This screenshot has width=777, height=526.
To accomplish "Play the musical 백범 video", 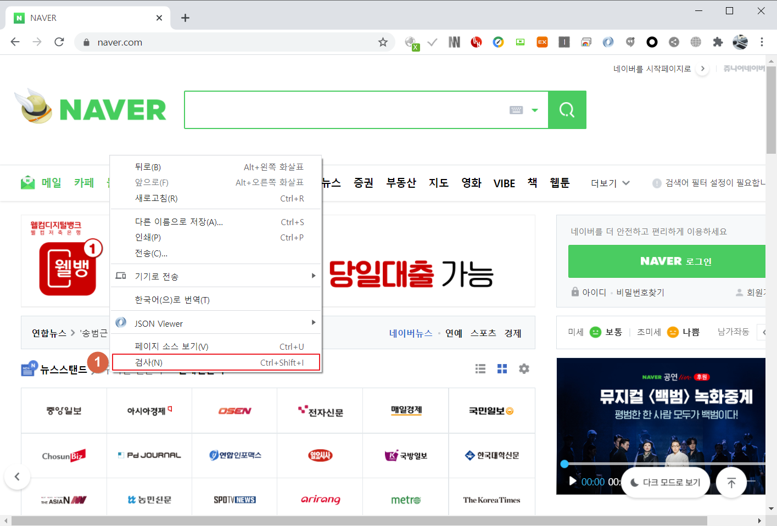I will click(573, 482).
